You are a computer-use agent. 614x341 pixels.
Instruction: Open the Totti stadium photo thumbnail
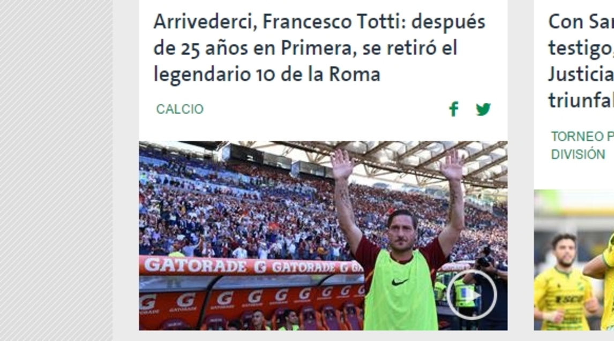[x=323, y=236]
